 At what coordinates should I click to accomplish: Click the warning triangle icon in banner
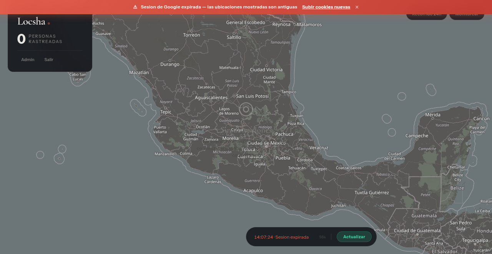click(x=135, y=7)
